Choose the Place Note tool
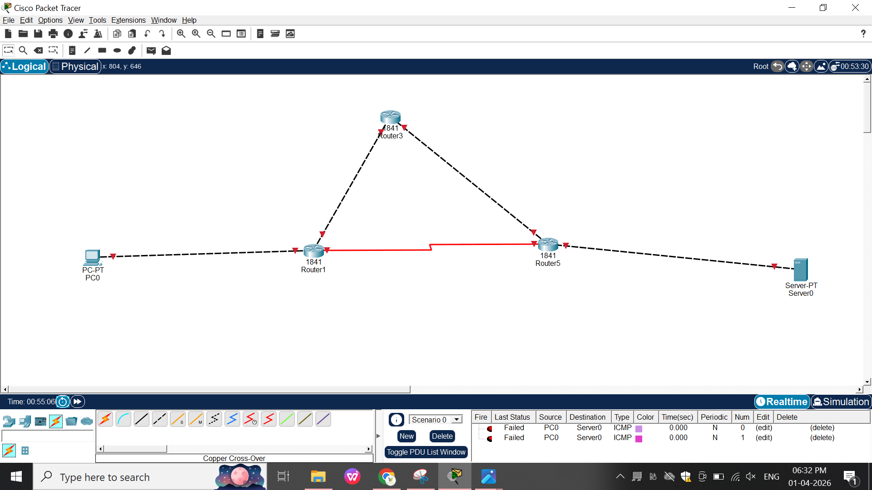The image size is (872, 490). tap(72, 50)
